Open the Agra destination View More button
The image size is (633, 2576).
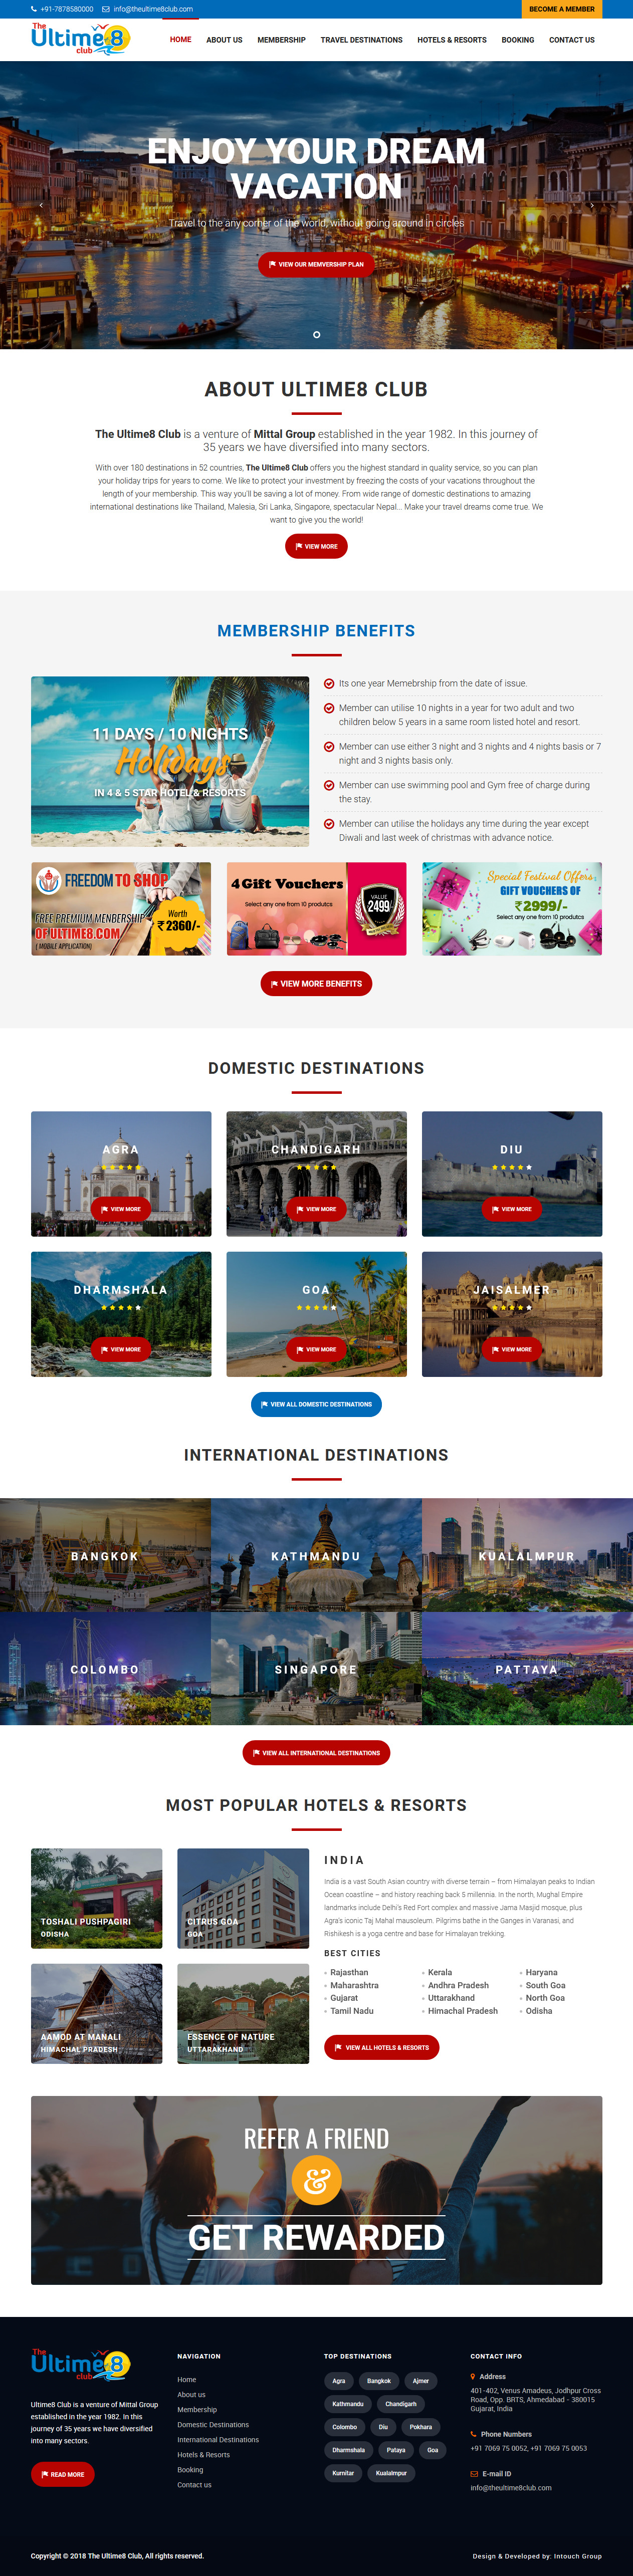click(x=121, y=1209)
